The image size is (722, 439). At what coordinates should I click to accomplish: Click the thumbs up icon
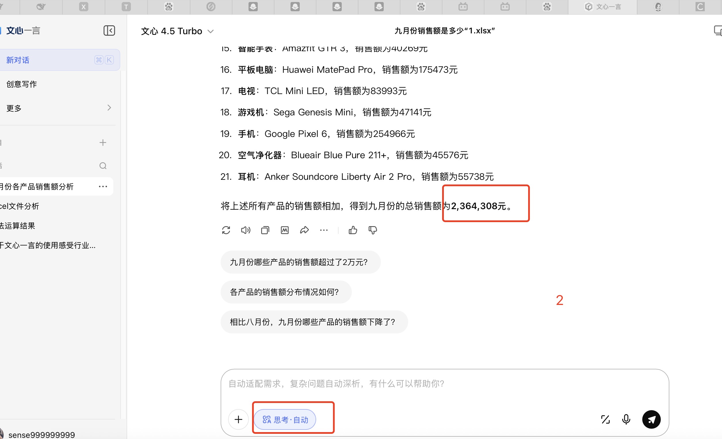(353, 230)
